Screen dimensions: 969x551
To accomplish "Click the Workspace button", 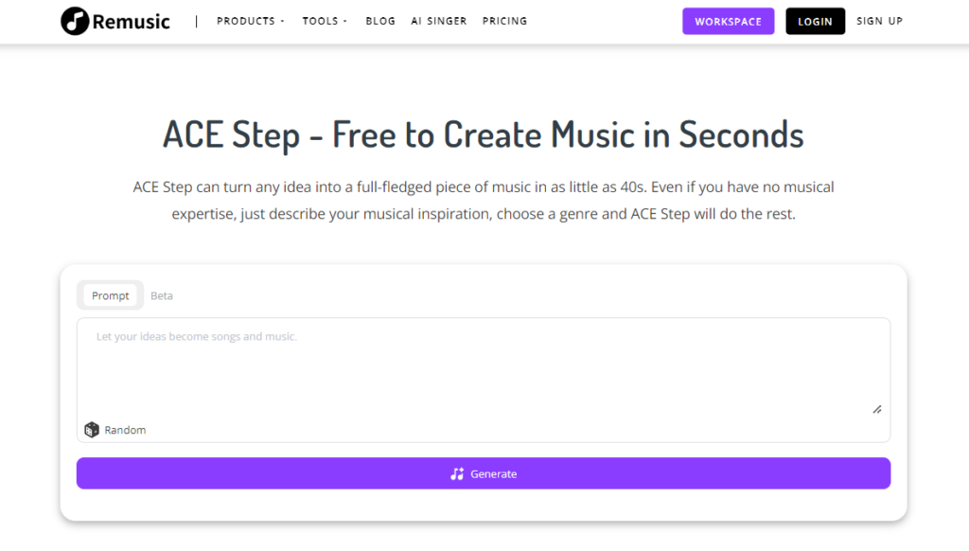I will 728,20.
